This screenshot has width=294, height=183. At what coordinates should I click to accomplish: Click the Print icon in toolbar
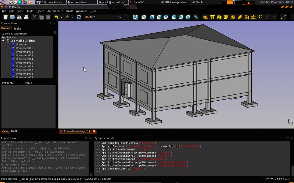coord(26,17)
